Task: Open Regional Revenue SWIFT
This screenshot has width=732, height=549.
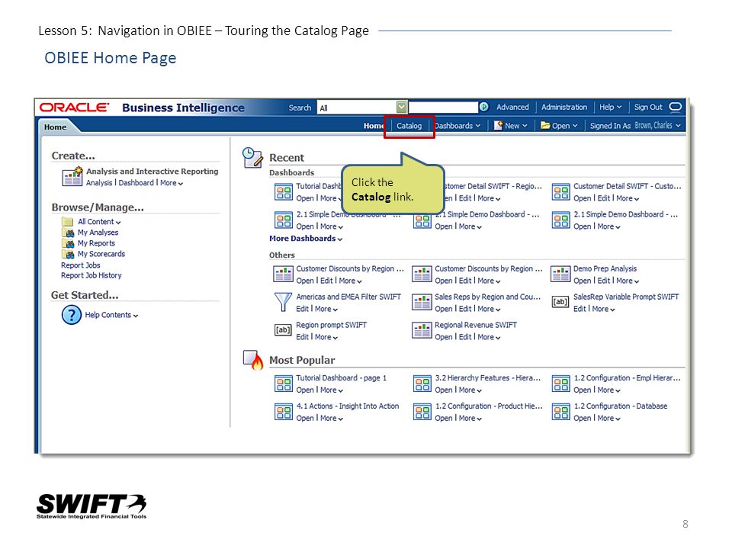Action: click(x=444, y=337)
